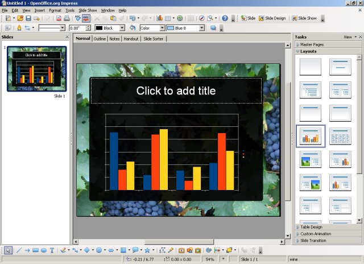Screen dimensions: 364x264
Task: Click the Hyperlink globe icon
Action: click(x=180, y=18)
